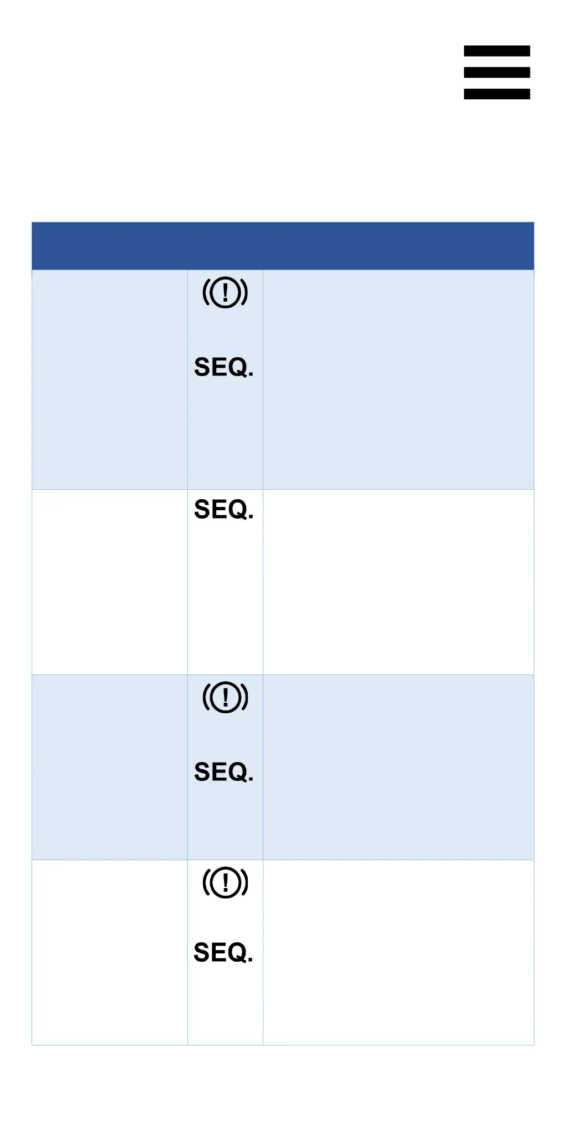
Task: Click the second row's empty left cell
Action: pos(110,582)
